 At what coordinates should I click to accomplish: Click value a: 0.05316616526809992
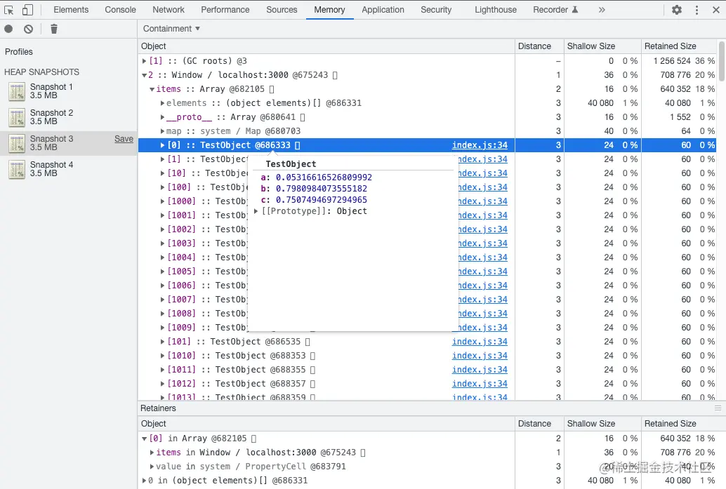click(x=324, y=177)
